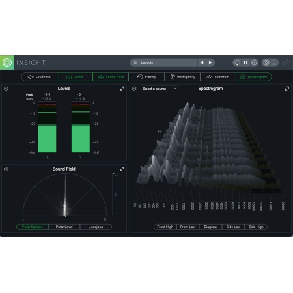This screenshot has width=293, height=293.
Task: Open the Layouts list icon
Action: tap(135, 63)
